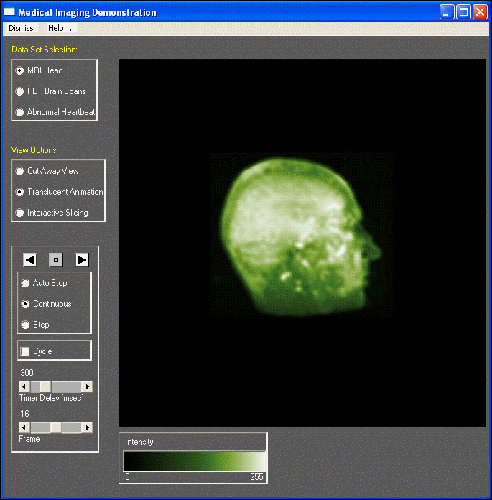Screen dimensions: 492x500
Task: Select the PET Brain Scans data set
Action: tap(19, 91)
